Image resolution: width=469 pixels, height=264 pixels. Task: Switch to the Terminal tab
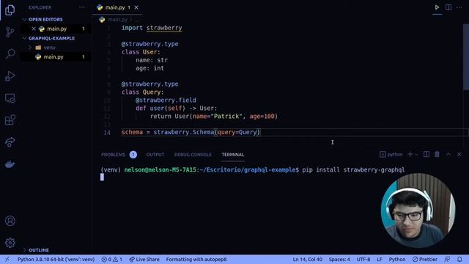point(233,155)
